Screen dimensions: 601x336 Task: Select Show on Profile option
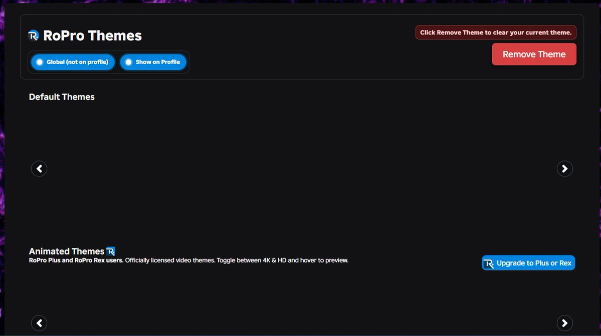(153, 62)
